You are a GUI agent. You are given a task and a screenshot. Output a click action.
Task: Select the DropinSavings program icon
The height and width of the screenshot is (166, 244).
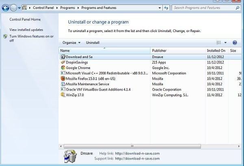[x=63, y=62]
